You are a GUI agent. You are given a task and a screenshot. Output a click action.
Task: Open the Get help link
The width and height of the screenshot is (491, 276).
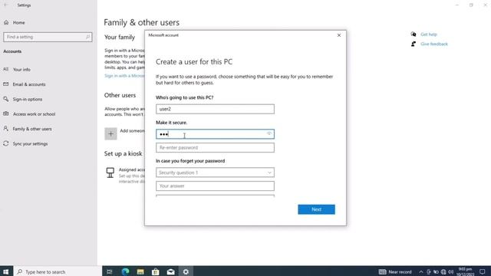click(429, 34)
